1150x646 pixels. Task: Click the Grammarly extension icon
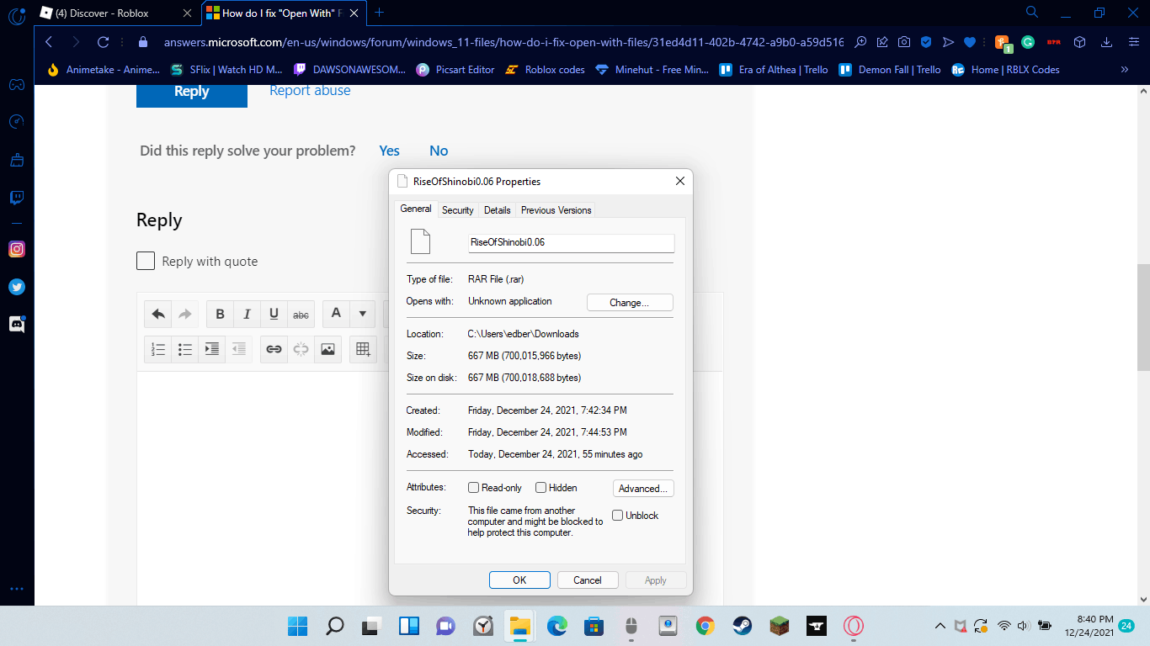coord(1028,42)
